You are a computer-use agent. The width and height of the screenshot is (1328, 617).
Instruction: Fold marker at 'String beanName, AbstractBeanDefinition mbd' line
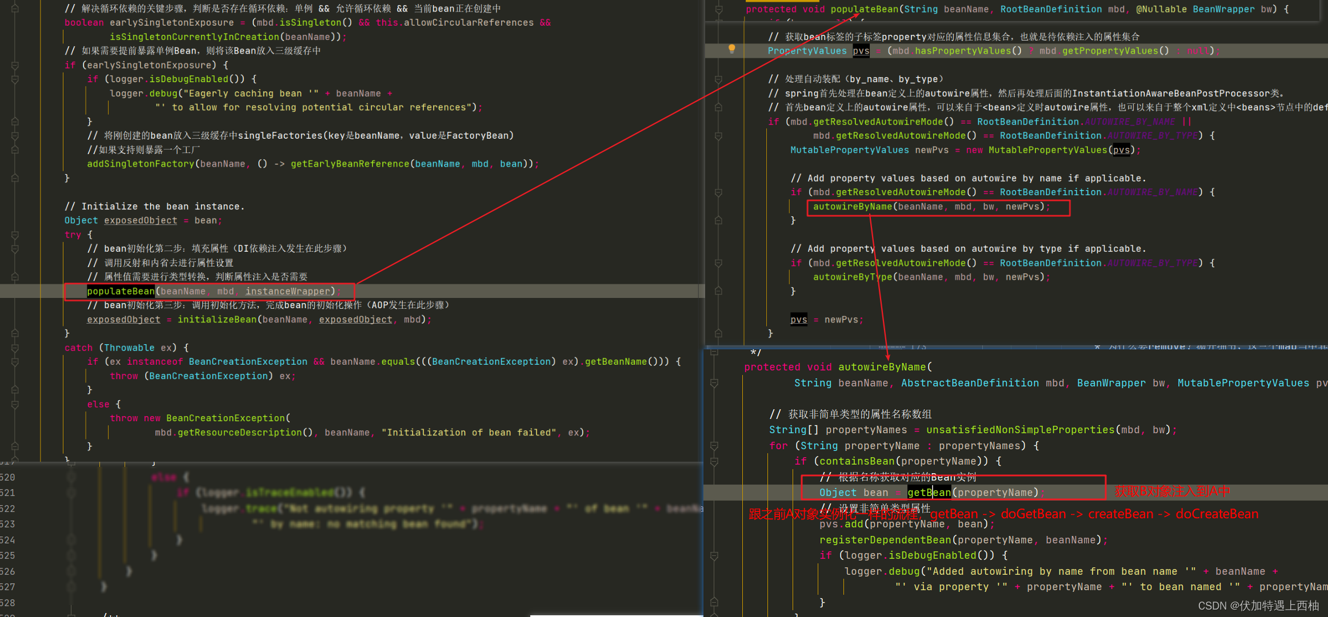point(714,384)
